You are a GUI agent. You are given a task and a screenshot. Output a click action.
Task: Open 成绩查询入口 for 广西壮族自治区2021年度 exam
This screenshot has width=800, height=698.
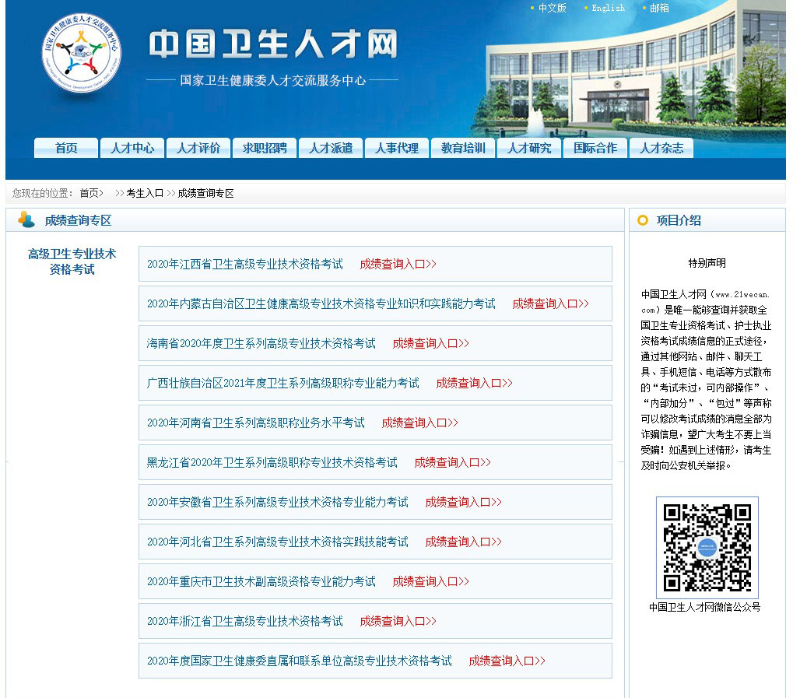474,383
